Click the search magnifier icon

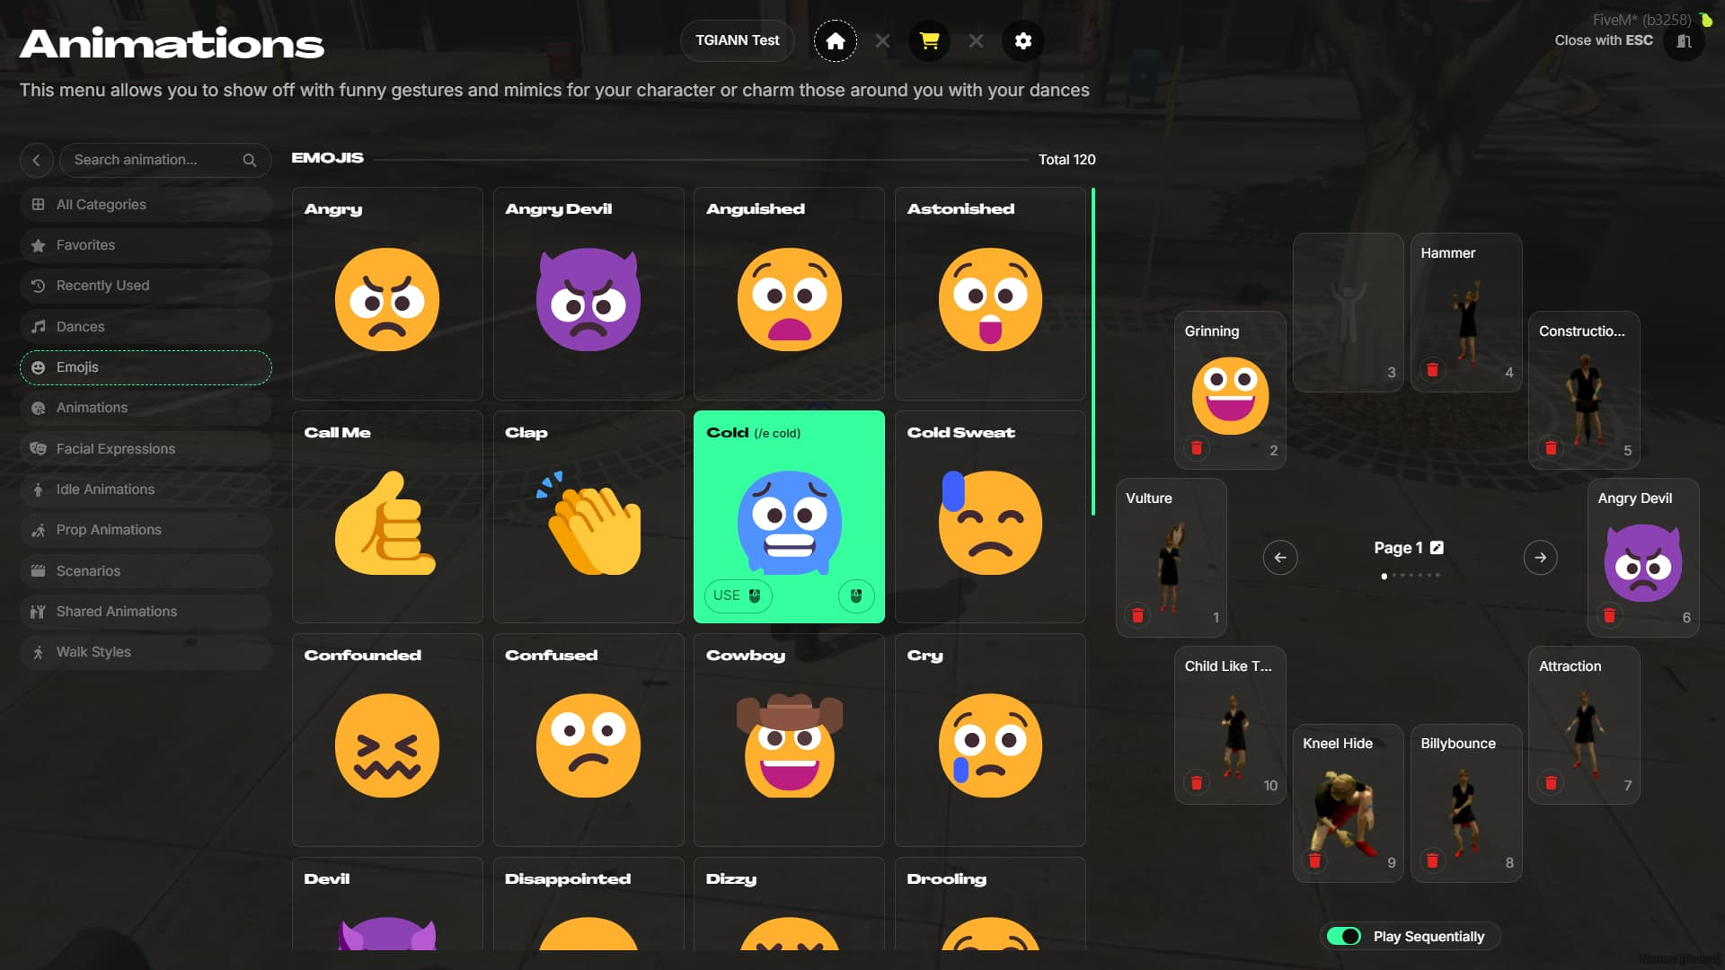click(x=250, y=160)
